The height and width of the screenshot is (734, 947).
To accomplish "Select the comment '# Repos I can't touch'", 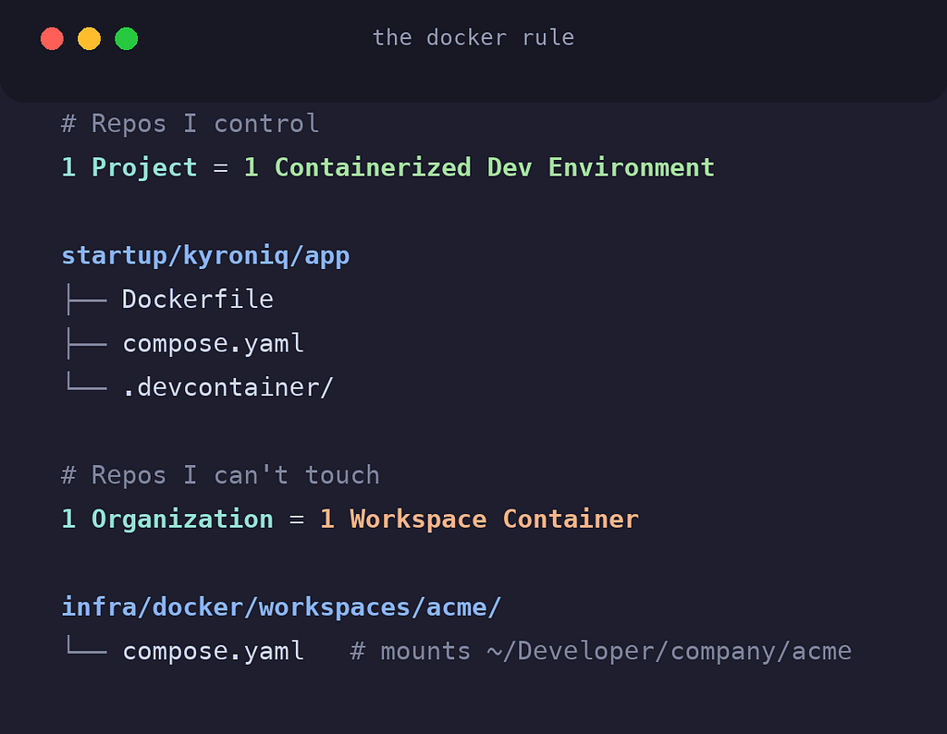I will point(220,476).
